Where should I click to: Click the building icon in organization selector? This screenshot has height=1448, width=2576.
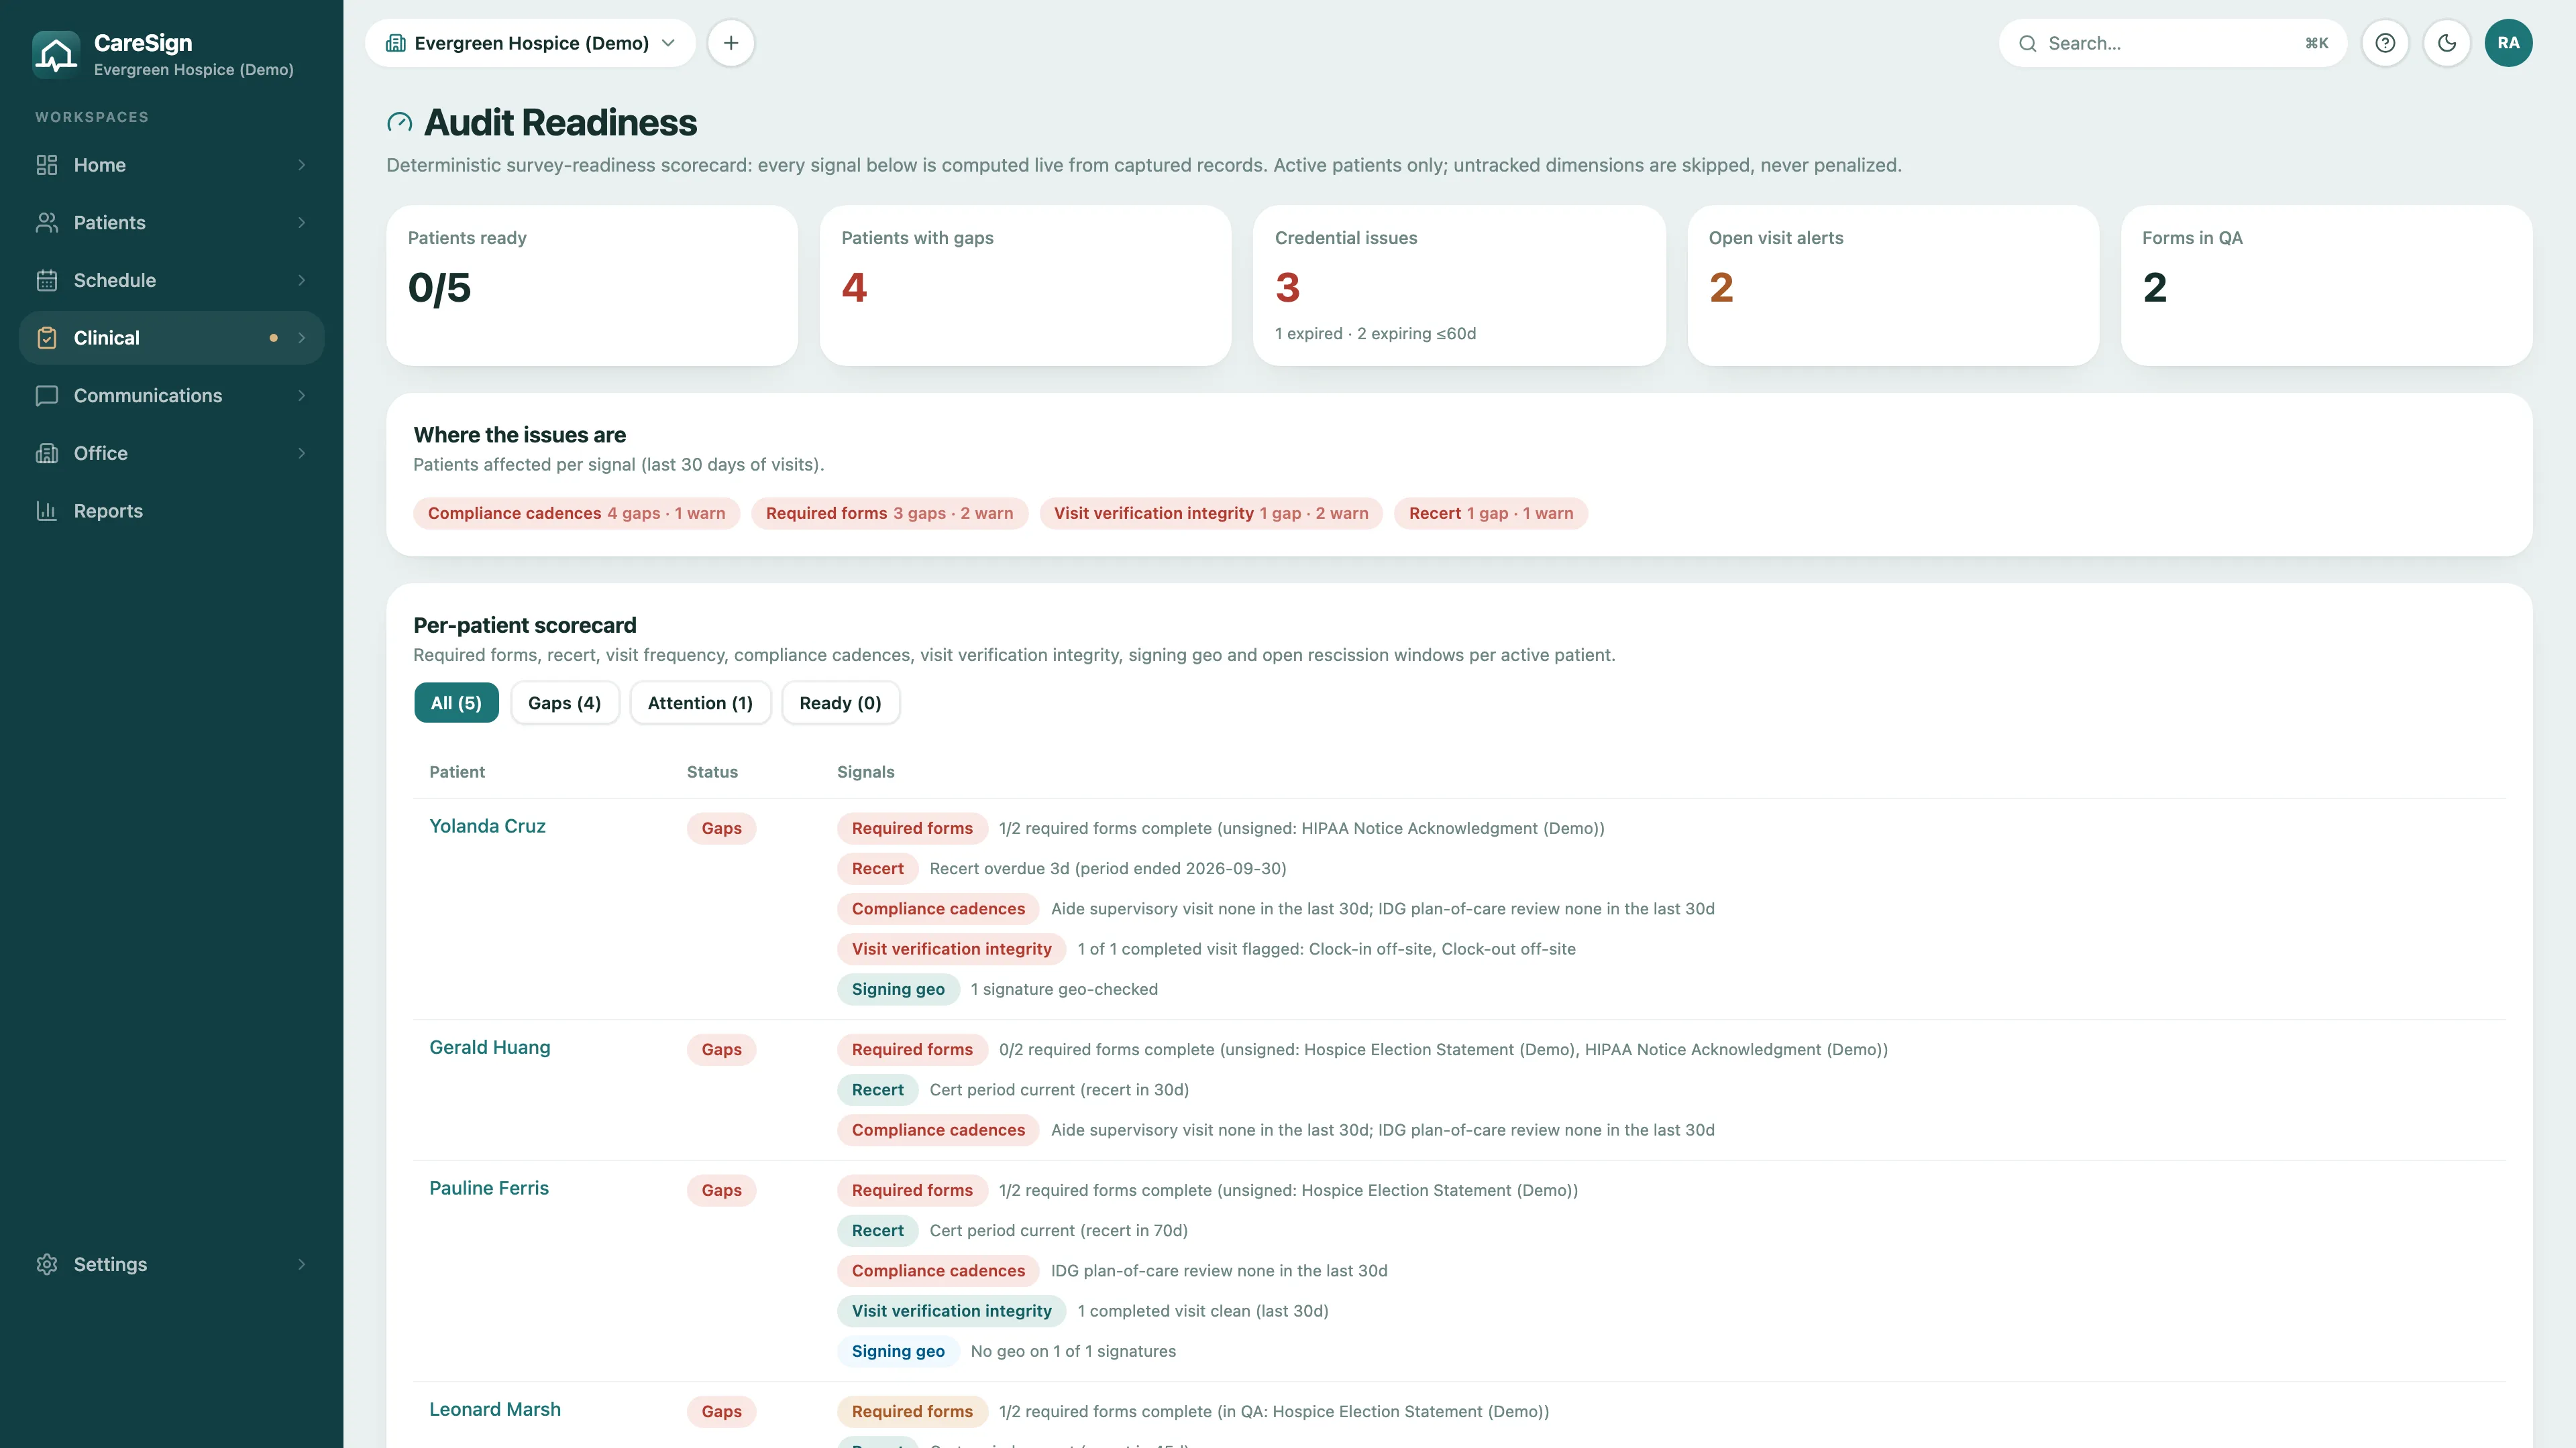pyautogui.click(x=395, y=43)
